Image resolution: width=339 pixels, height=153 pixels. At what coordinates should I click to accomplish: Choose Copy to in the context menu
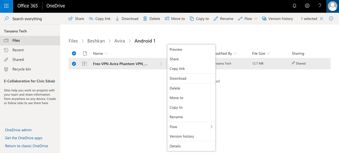coord(191,107)
